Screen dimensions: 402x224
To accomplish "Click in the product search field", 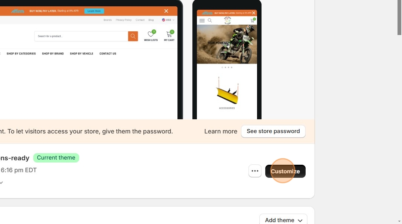I will 81,36.
